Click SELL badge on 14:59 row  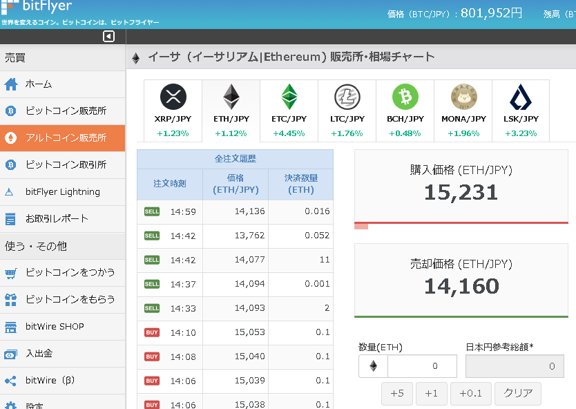152,211
